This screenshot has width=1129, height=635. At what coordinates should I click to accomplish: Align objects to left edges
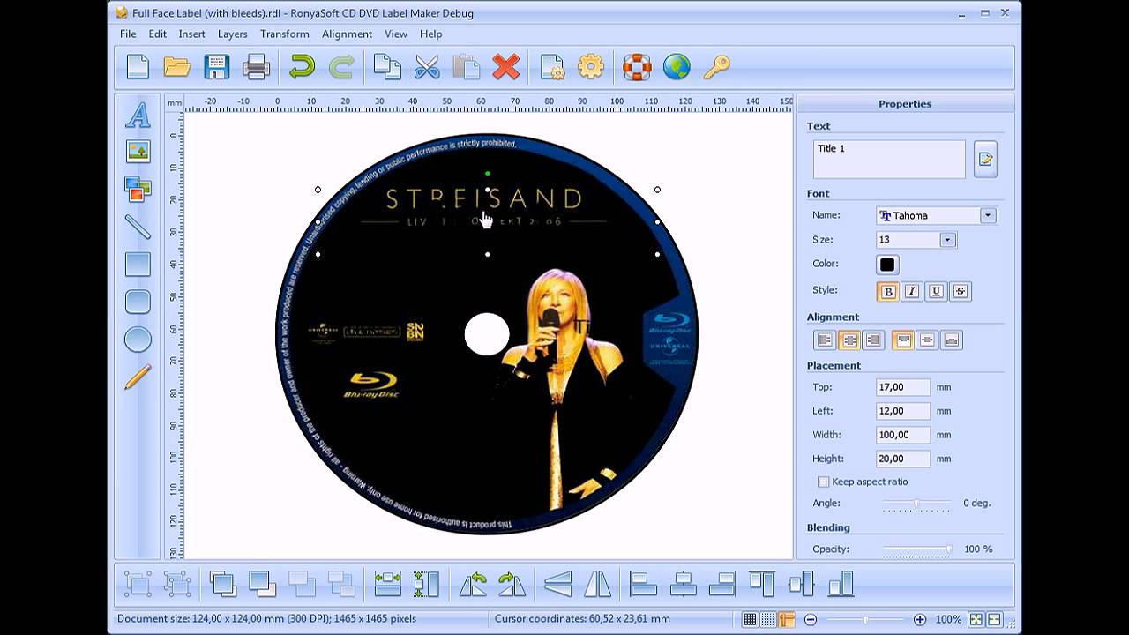pos(643,584)
